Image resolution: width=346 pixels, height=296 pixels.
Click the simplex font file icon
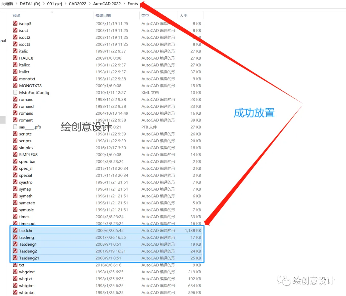[x=15, y=147]
